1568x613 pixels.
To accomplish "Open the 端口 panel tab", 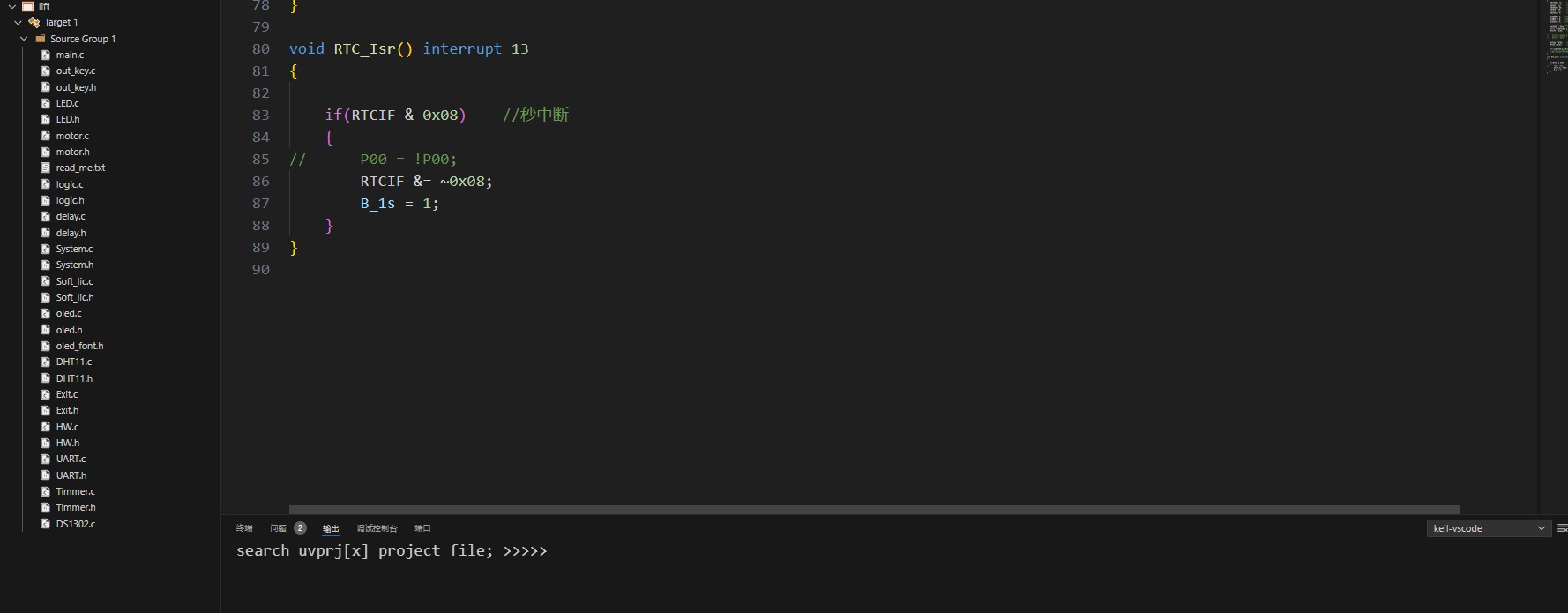I will (x=422, y=528).
